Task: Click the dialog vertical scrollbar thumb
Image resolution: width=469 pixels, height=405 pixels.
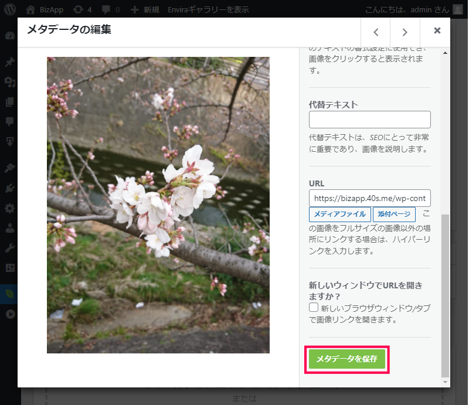Action: coord(445,295)
